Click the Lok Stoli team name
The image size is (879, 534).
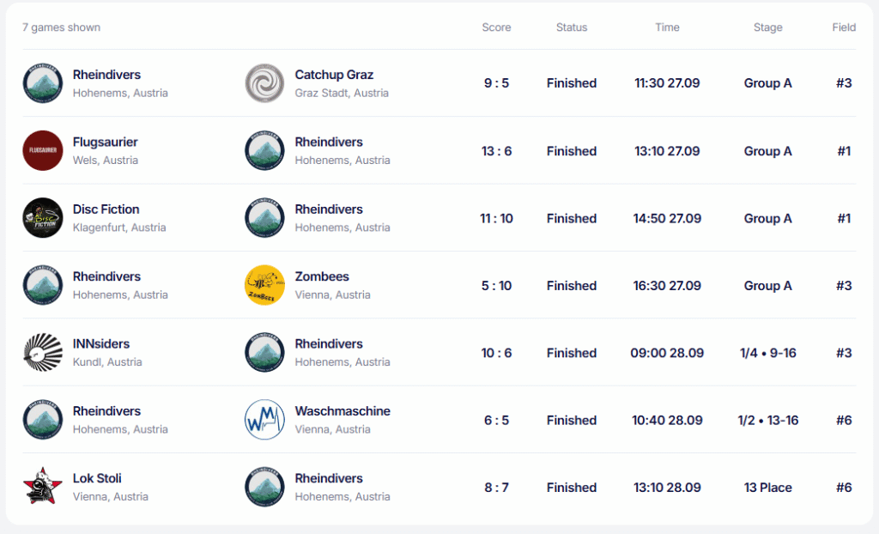97,478
